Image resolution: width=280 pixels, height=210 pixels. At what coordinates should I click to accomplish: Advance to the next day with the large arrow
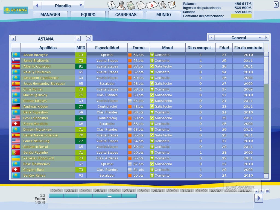(259, 198)
